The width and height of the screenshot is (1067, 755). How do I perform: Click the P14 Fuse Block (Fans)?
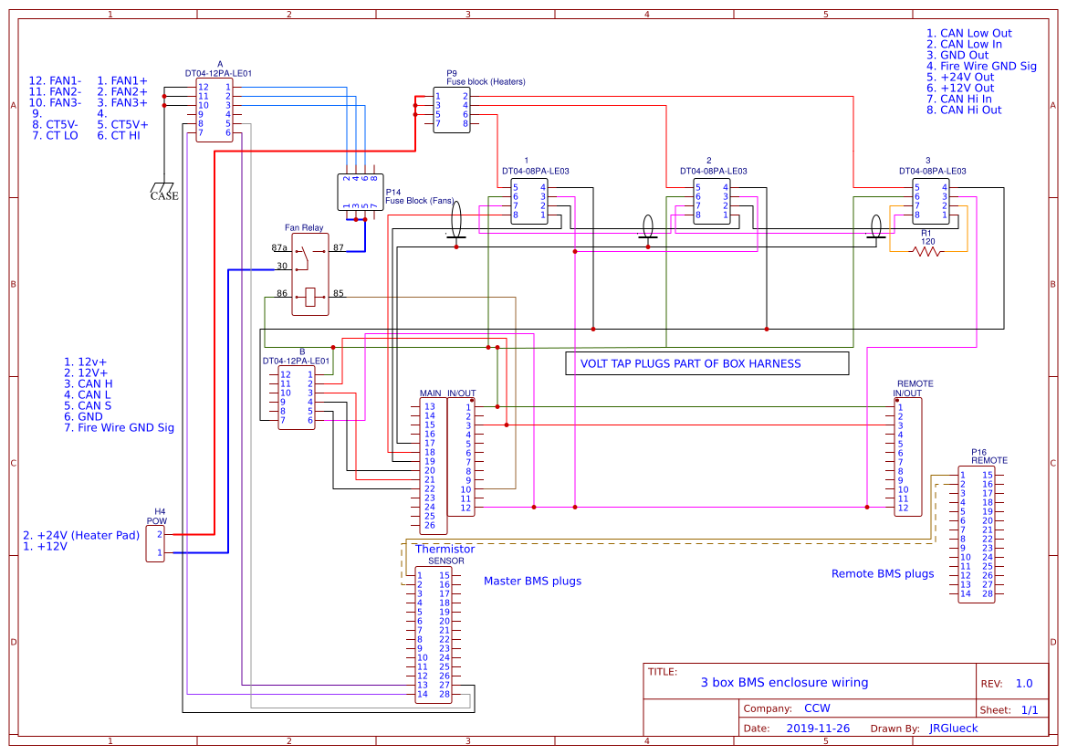[359, 191]
